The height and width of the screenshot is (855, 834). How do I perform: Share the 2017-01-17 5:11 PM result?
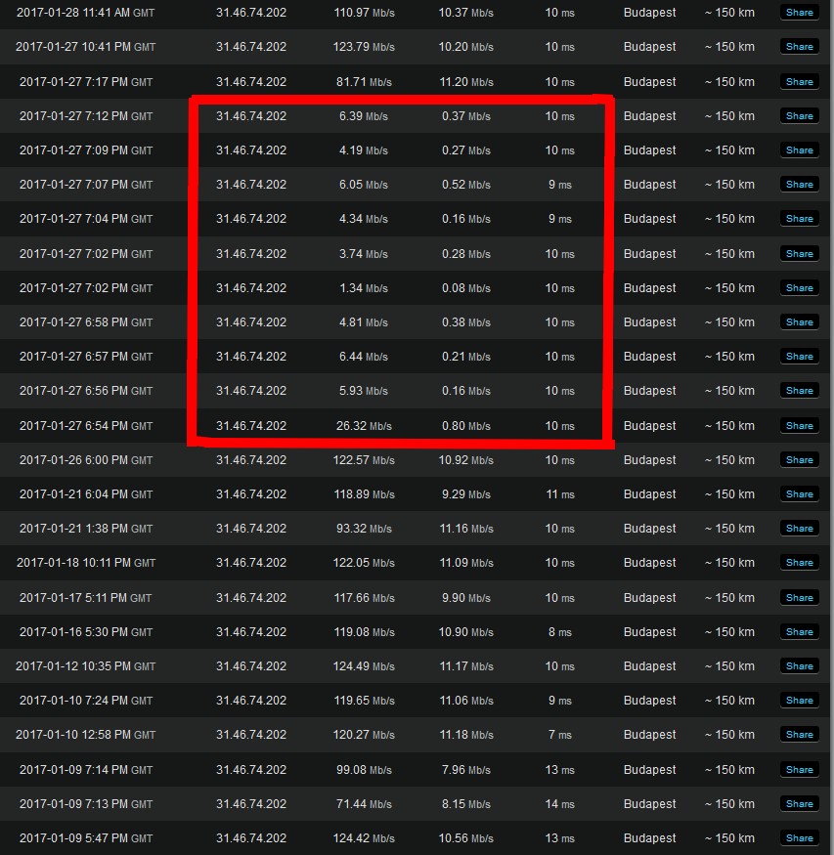[x=799, y=598]
